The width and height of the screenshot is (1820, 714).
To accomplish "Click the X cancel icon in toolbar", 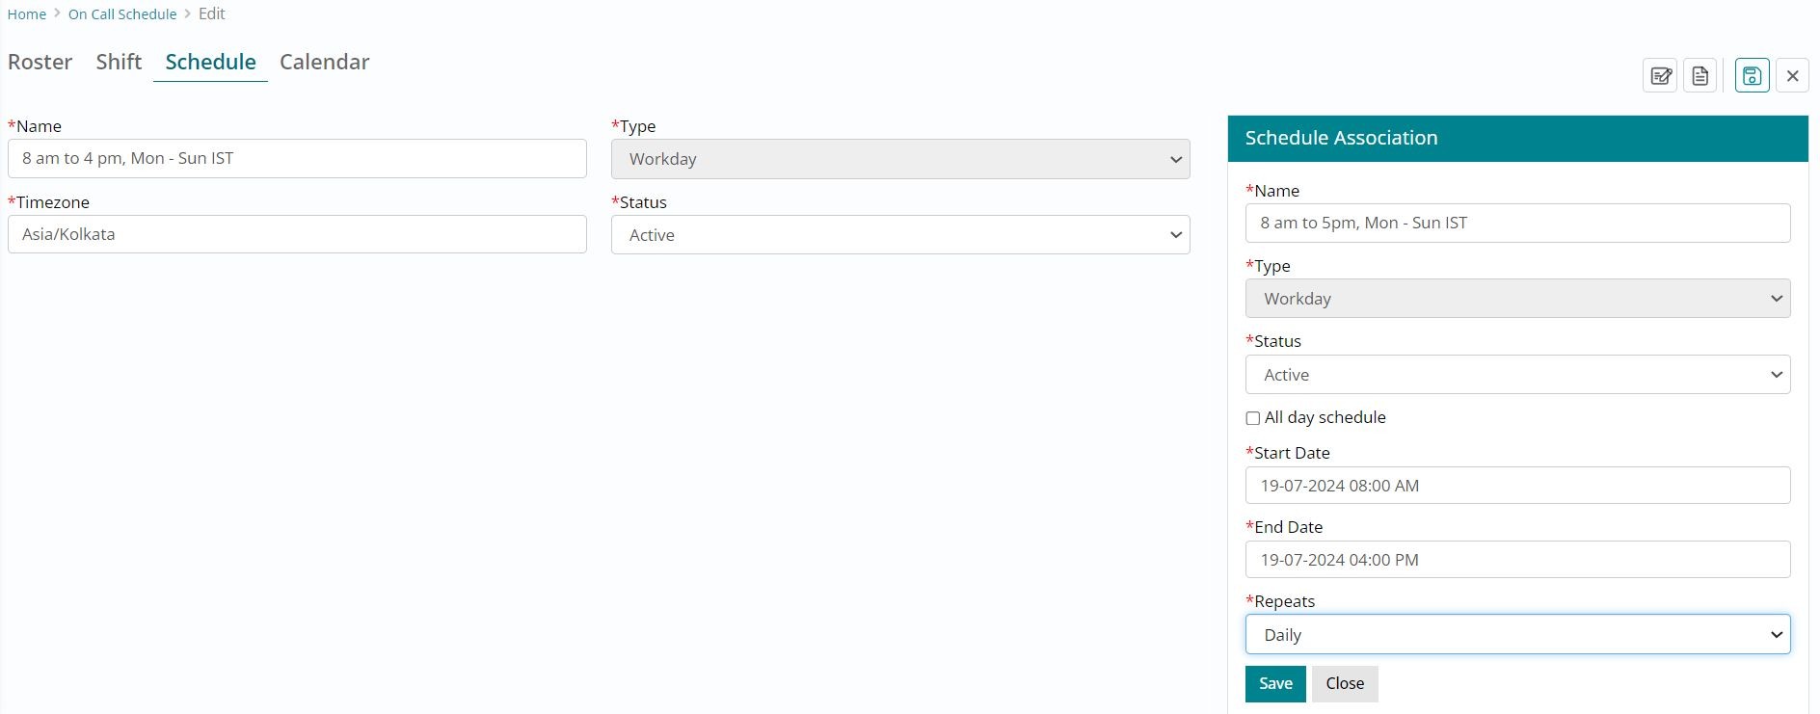I will point(1792,76).
